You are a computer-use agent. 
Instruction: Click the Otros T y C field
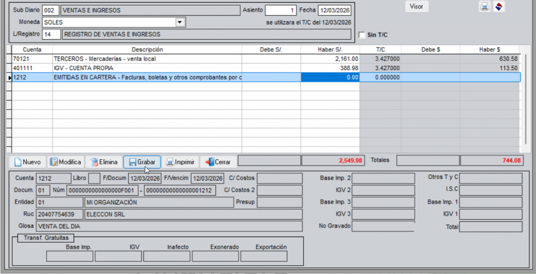(x=490, y=178)
